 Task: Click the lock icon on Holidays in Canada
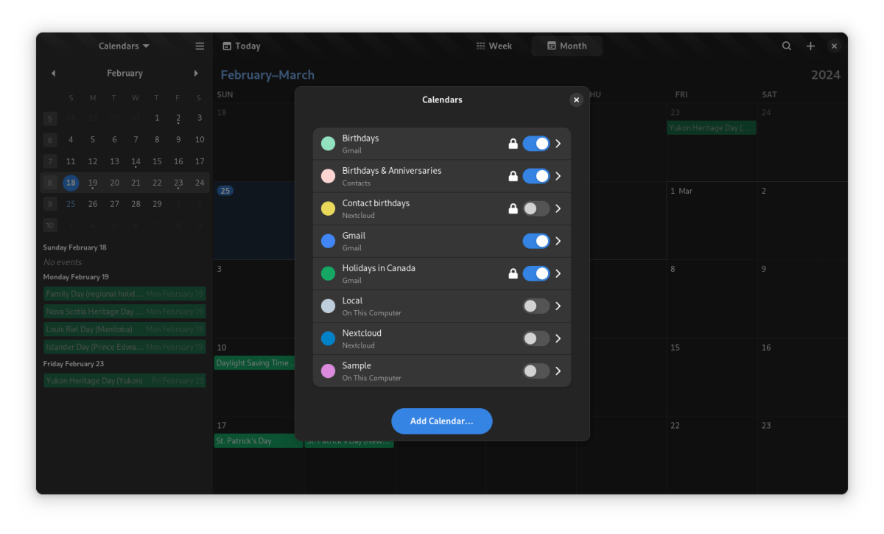513,273
